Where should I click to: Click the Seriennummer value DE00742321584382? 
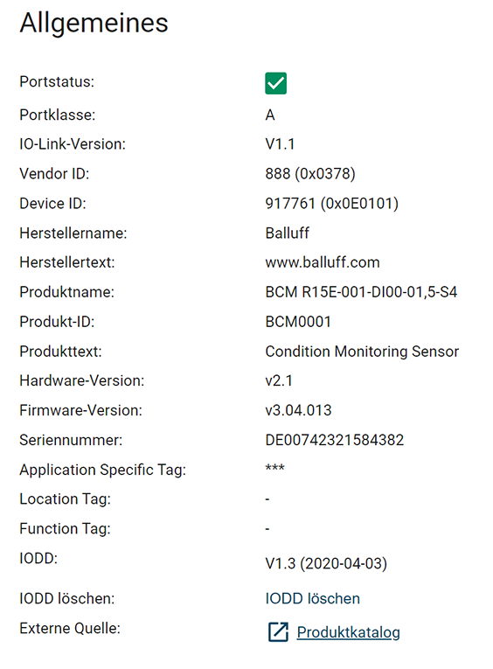335,440
